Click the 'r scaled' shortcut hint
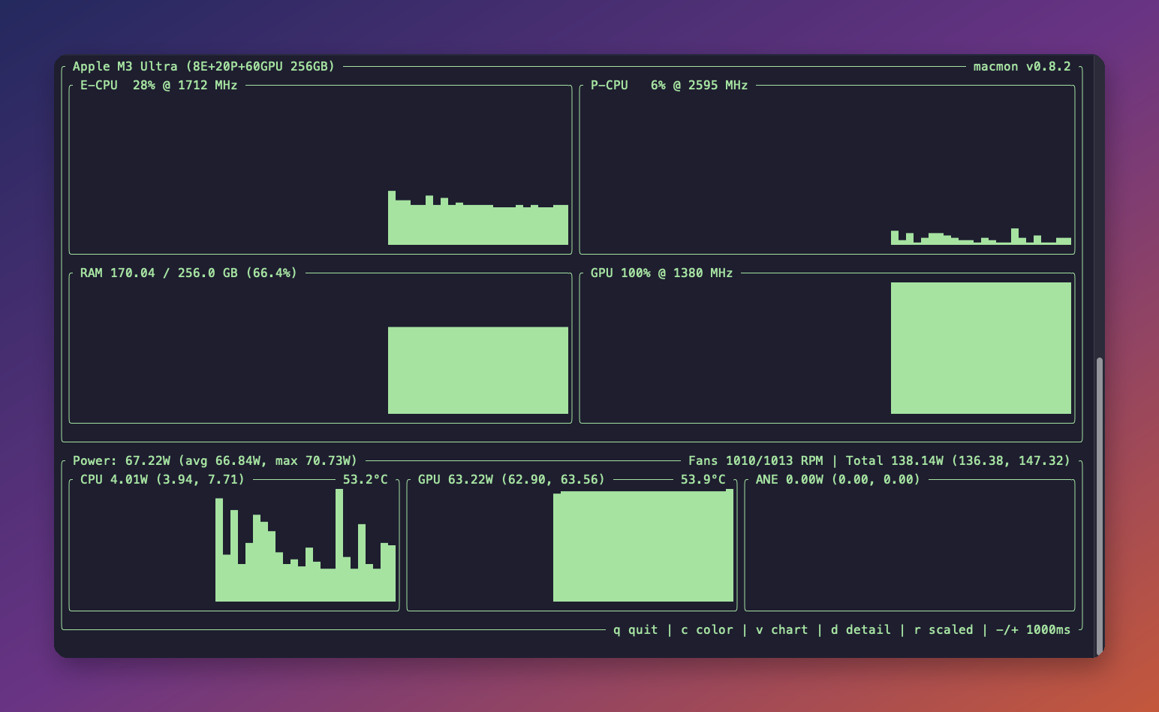This screenshot has height=712, width=1159. (943, 629)
